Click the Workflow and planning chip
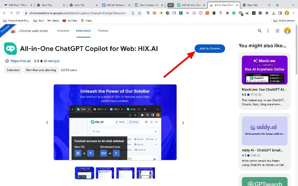The height and width of the screenshot is (186, 298). (41, 70)
